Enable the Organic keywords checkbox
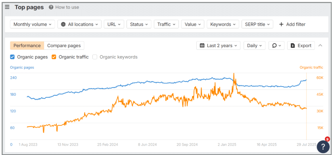This screenshot has width=332, height=155. [95, 57]
